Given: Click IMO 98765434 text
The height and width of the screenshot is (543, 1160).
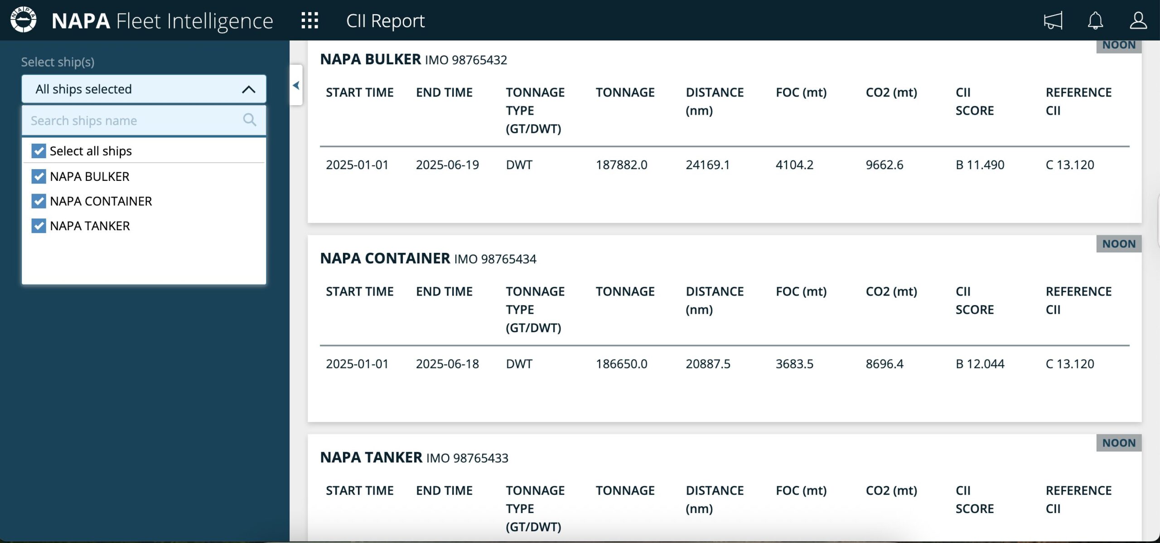Looking at the screenshot, I should click(x=495, y=259).
